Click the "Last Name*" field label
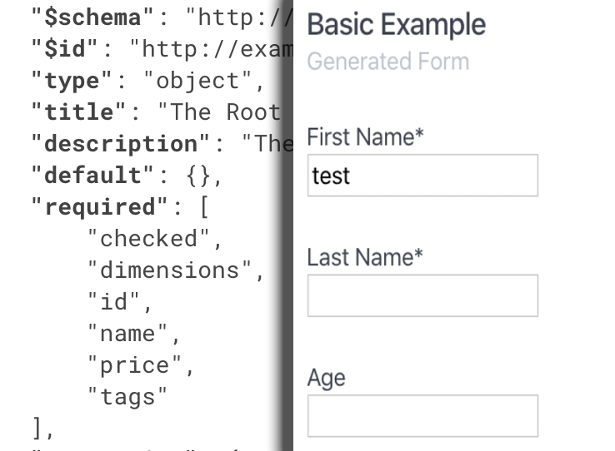This screenshot has width=615, height=451. click(364, 257)
